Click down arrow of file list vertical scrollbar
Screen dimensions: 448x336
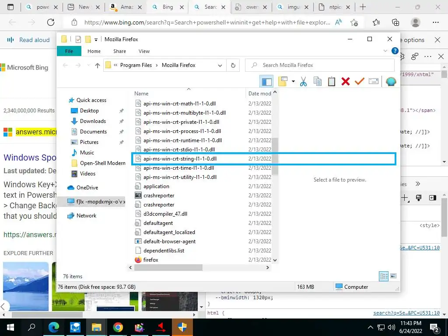[275, 260]
